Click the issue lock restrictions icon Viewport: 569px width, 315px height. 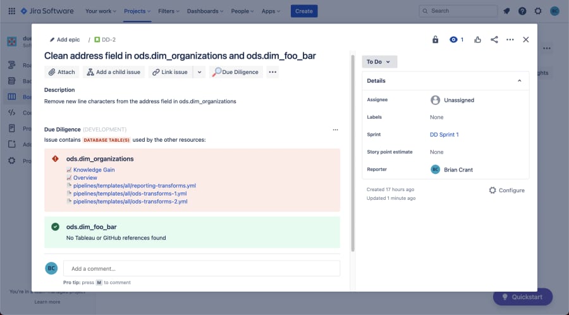pyautogui.click(x=435, y=40)
